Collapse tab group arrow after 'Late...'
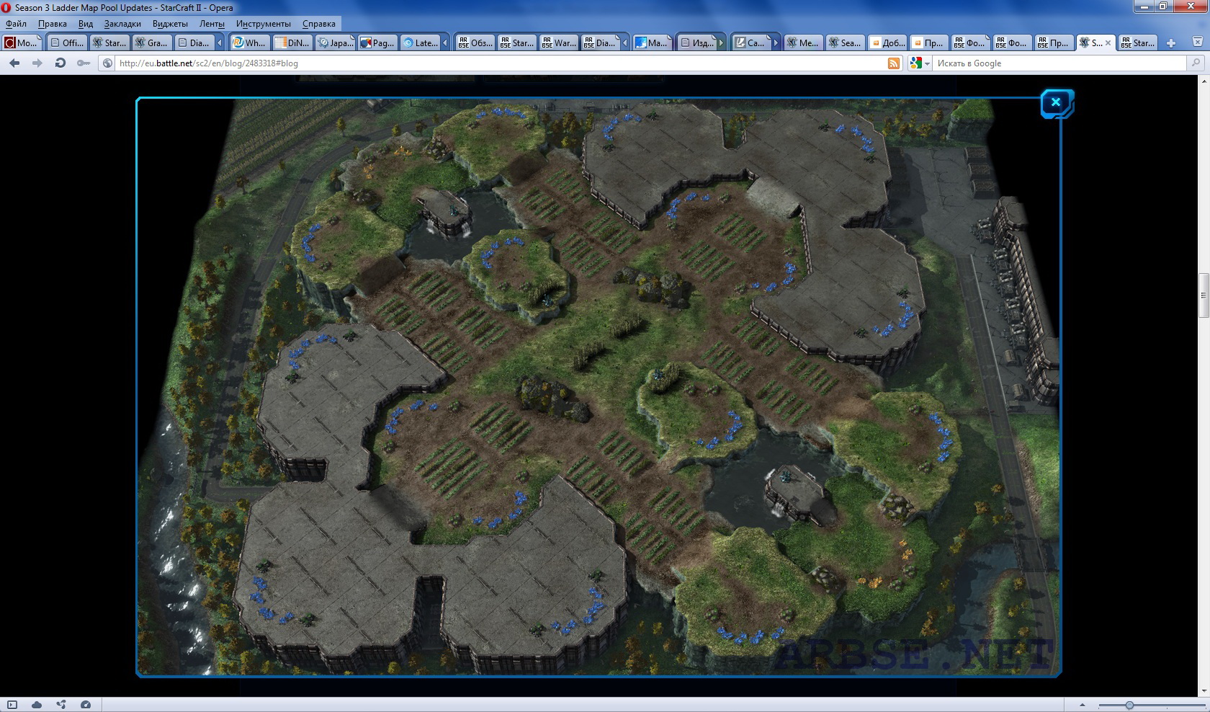 445,43
